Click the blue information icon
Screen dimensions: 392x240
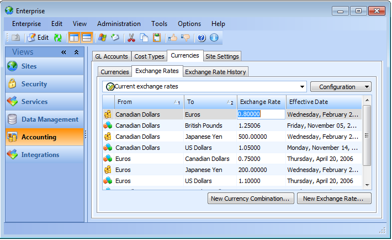214,38
